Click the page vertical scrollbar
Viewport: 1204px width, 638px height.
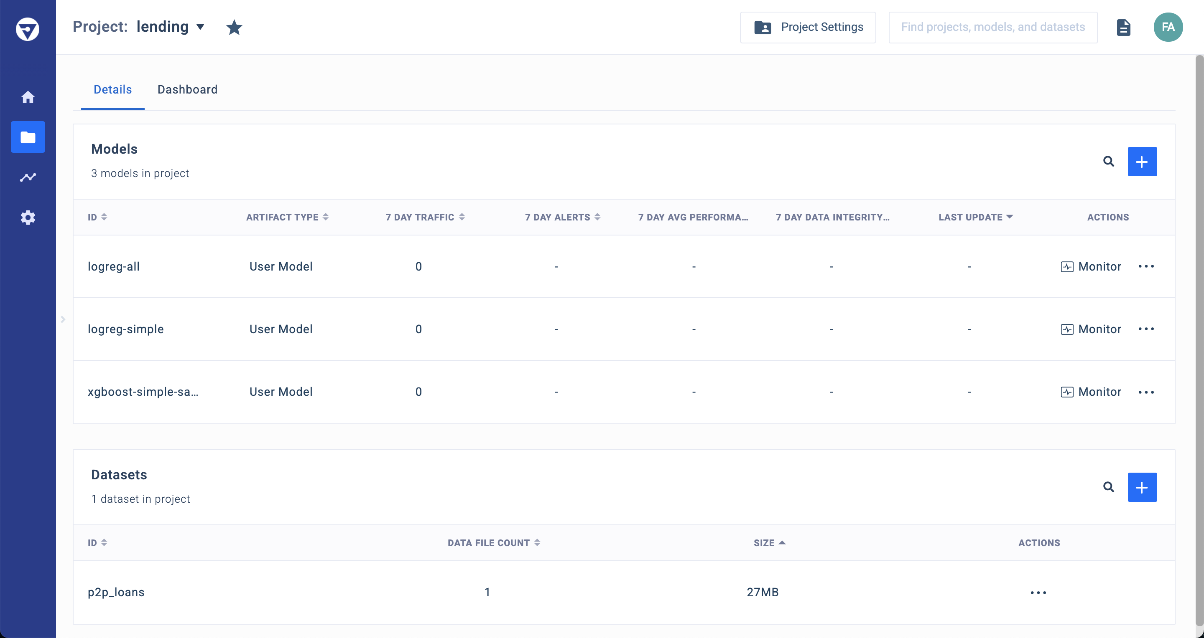click(x=1199, y=341)
